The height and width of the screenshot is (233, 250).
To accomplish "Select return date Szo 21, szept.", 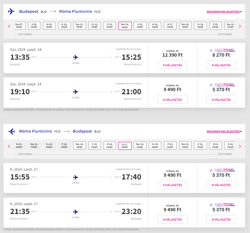I will coord(185,146).
